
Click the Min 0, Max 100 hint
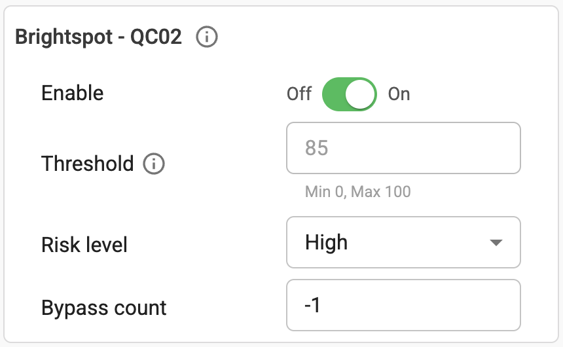[x=357, y=192]
